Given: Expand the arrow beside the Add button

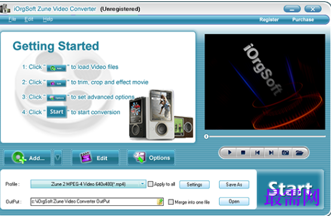Looking at the screenshot, I should [57, 157].
